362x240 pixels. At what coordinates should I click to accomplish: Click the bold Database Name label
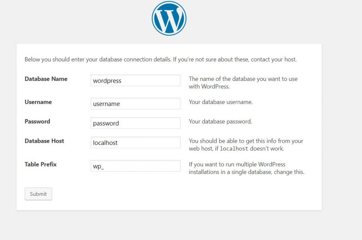[46, 79]
